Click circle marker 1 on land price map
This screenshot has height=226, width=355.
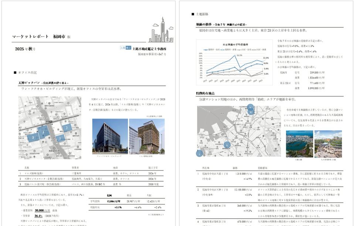tap(200, 153)
